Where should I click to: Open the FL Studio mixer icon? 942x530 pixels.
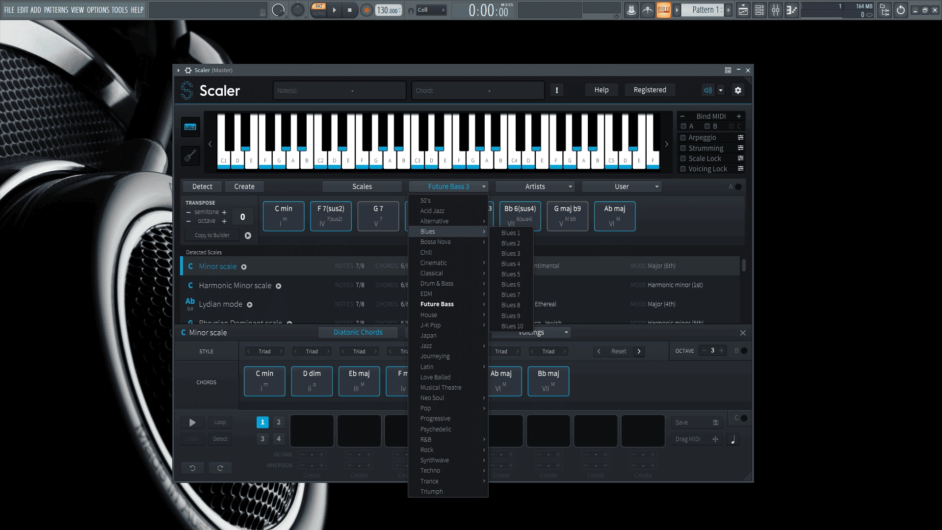776,10
